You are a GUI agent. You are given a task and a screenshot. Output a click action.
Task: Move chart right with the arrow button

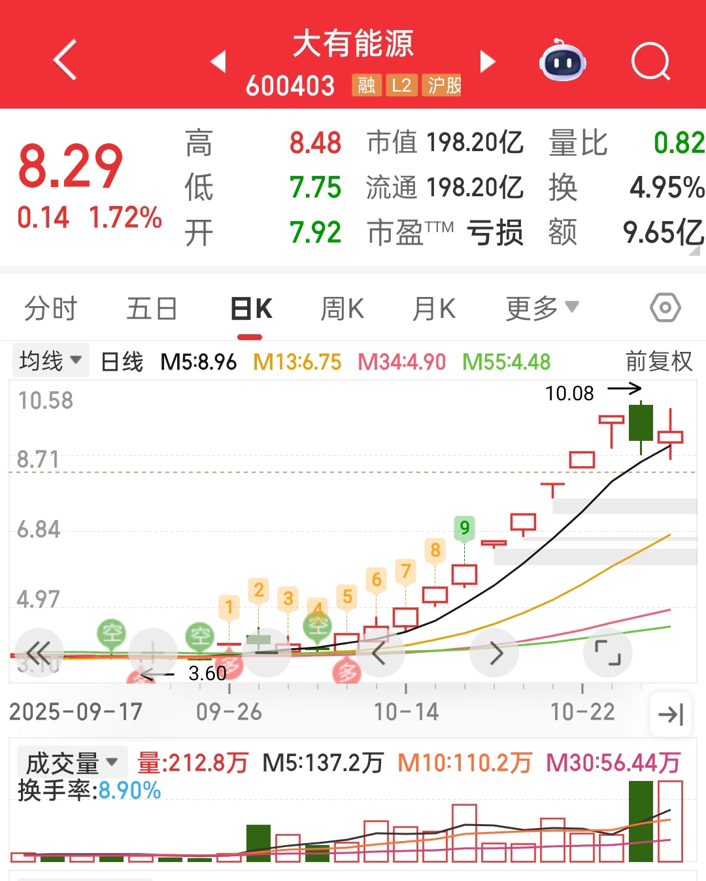tap(495, 652)
